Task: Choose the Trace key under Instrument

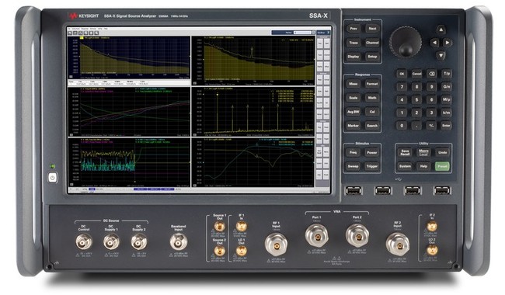Action: click(353, 43)
